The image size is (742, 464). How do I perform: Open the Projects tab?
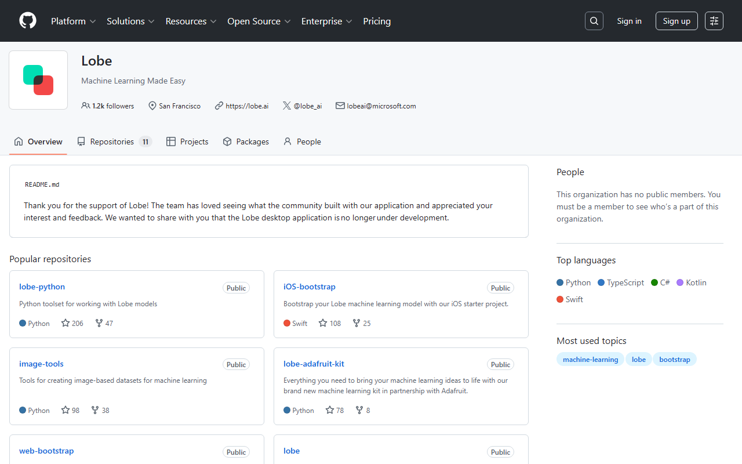coord(187,142)
